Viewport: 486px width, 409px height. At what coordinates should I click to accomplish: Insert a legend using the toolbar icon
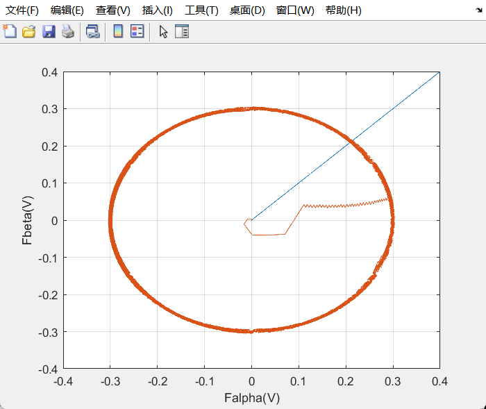[137, 31]
